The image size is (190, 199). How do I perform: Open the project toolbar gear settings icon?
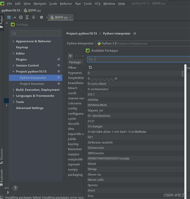point(41,17)
